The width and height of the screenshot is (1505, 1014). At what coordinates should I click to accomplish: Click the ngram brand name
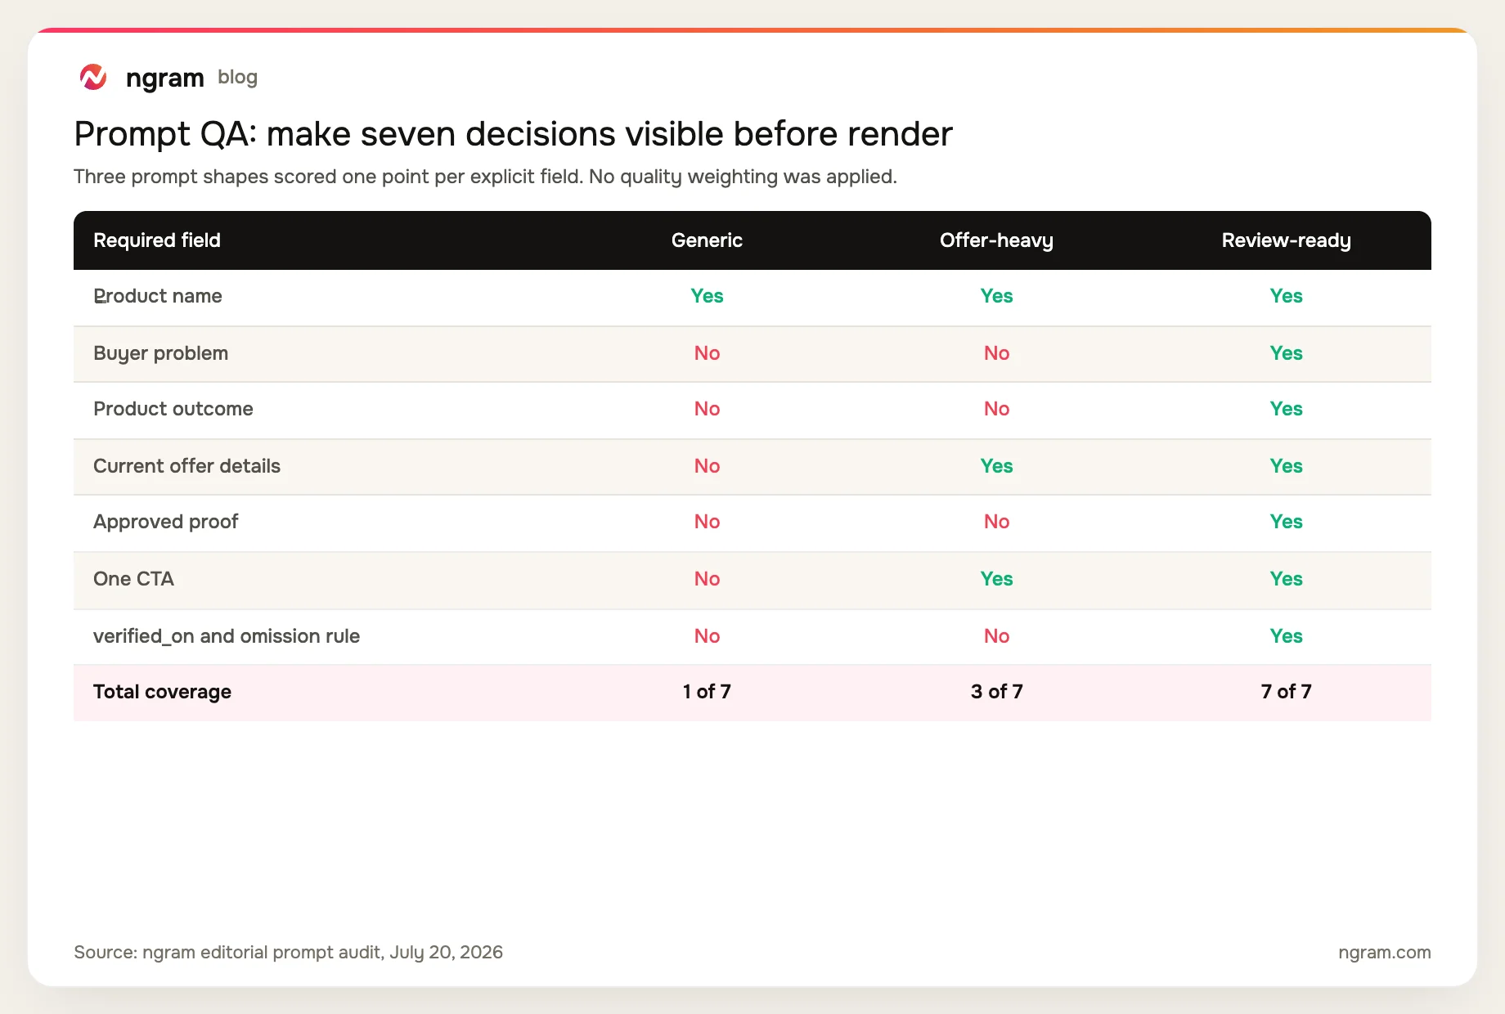click(x=164, y=78)
